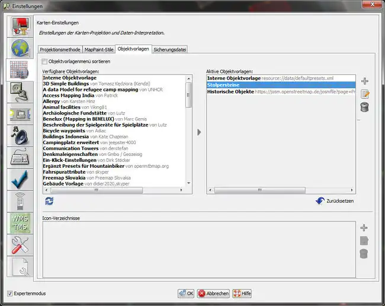Open keyboard shortcuts settings icon
The width and height of the screenshot is (385, 306).
pos(20,158)
